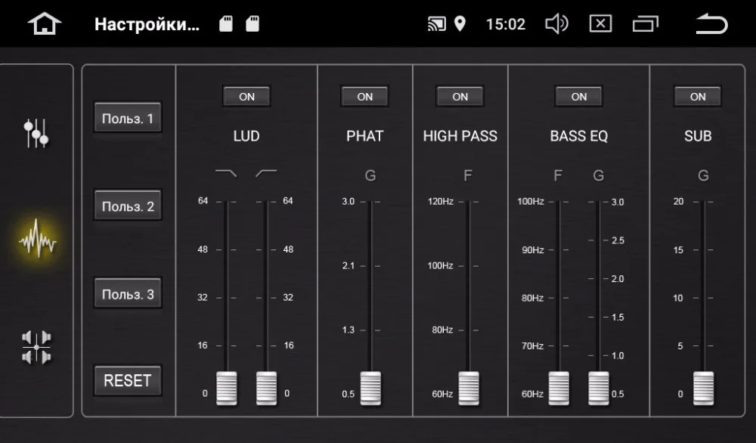This screenshot has height=443, width=756.
Task: Click the LUD section label
Action: [x=246, y=136]
